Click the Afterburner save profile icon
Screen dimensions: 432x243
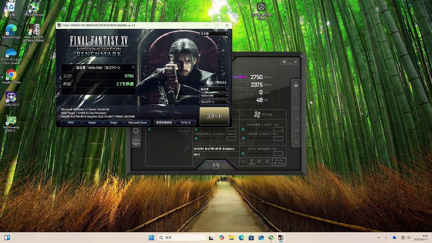tap(216, 166)
